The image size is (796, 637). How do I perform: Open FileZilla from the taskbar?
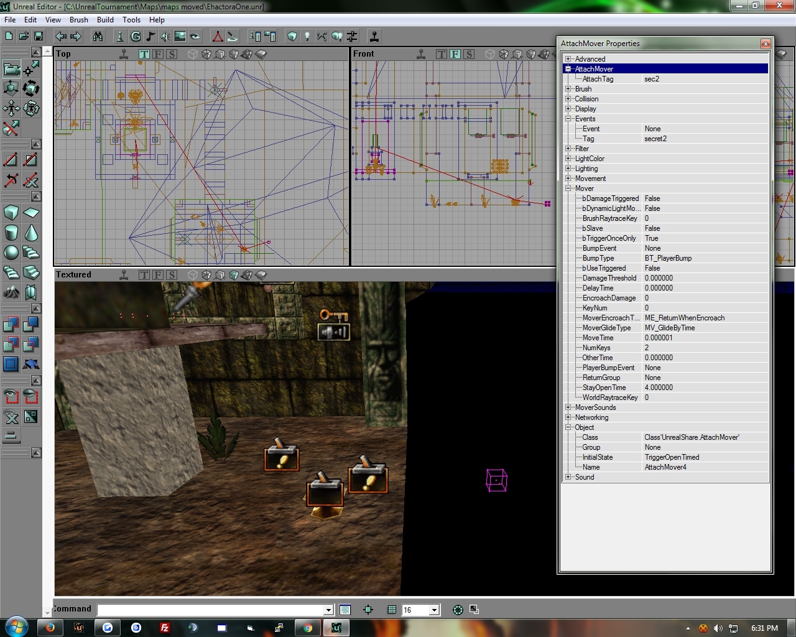coord(165,628)
